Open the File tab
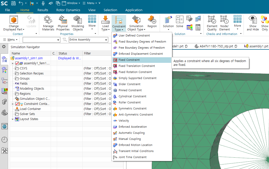 (7, 10)
